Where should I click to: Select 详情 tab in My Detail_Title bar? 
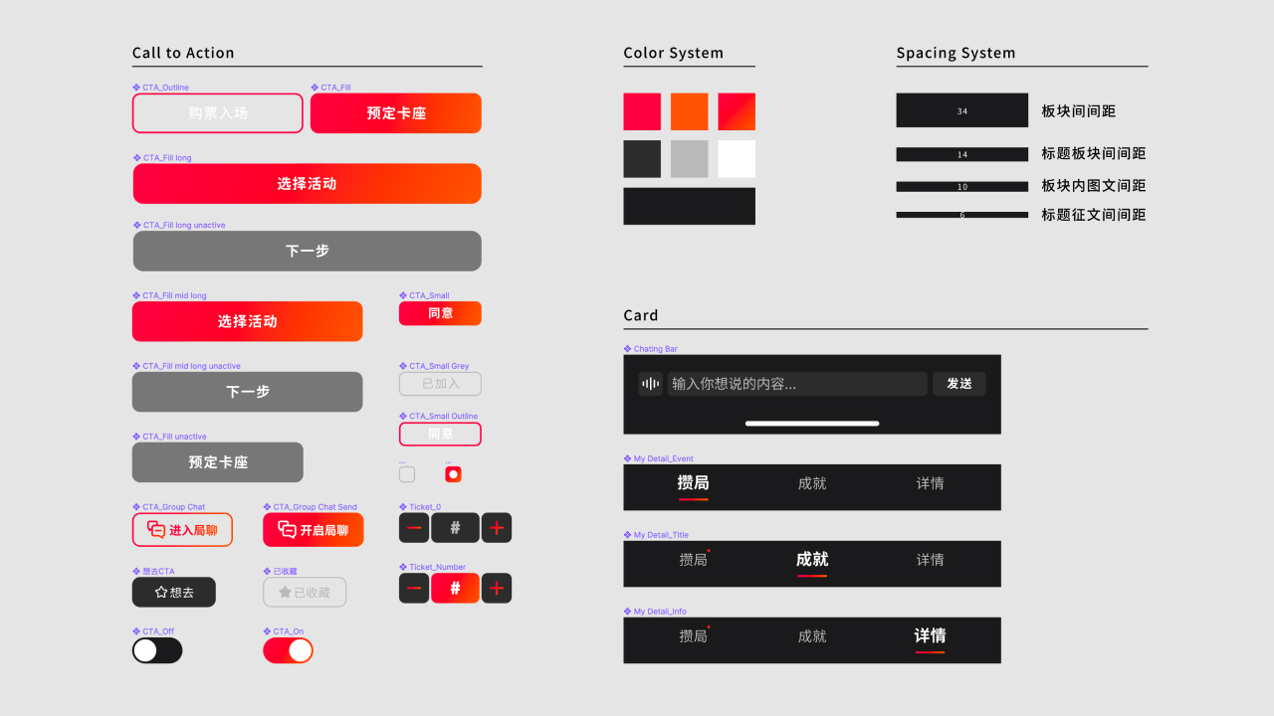tap(931, 560)
